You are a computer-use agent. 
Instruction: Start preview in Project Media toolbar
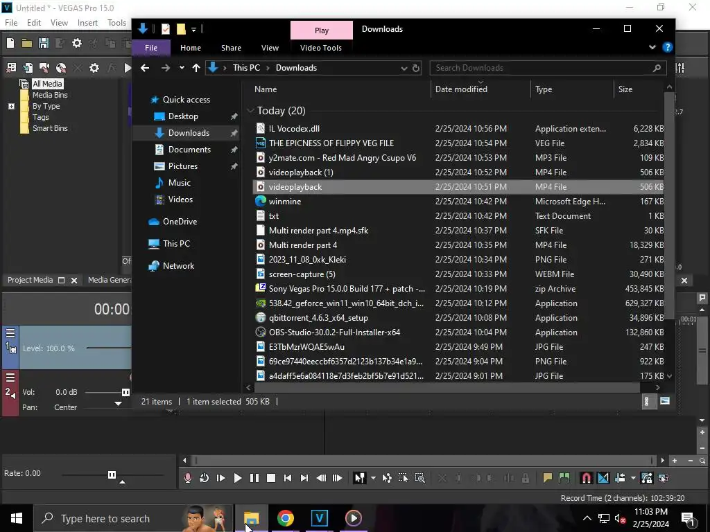click(128, 68)
